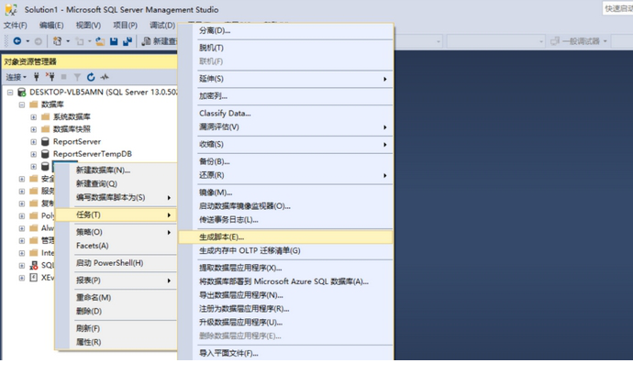
Task: Select 加密列... menu entry
Action: click(x=285, y=96)
